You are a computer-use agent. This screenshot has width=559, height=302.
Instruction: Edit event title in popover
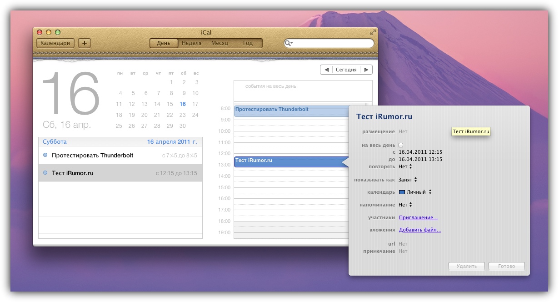coord(384,117)
